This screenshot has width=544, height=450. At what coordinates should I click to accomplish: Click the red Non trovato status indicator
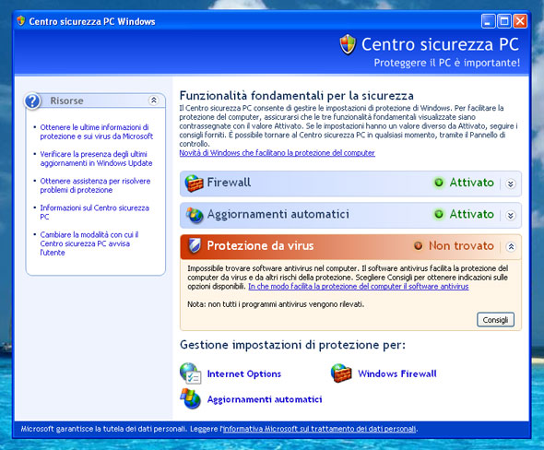tap(418, 245)
